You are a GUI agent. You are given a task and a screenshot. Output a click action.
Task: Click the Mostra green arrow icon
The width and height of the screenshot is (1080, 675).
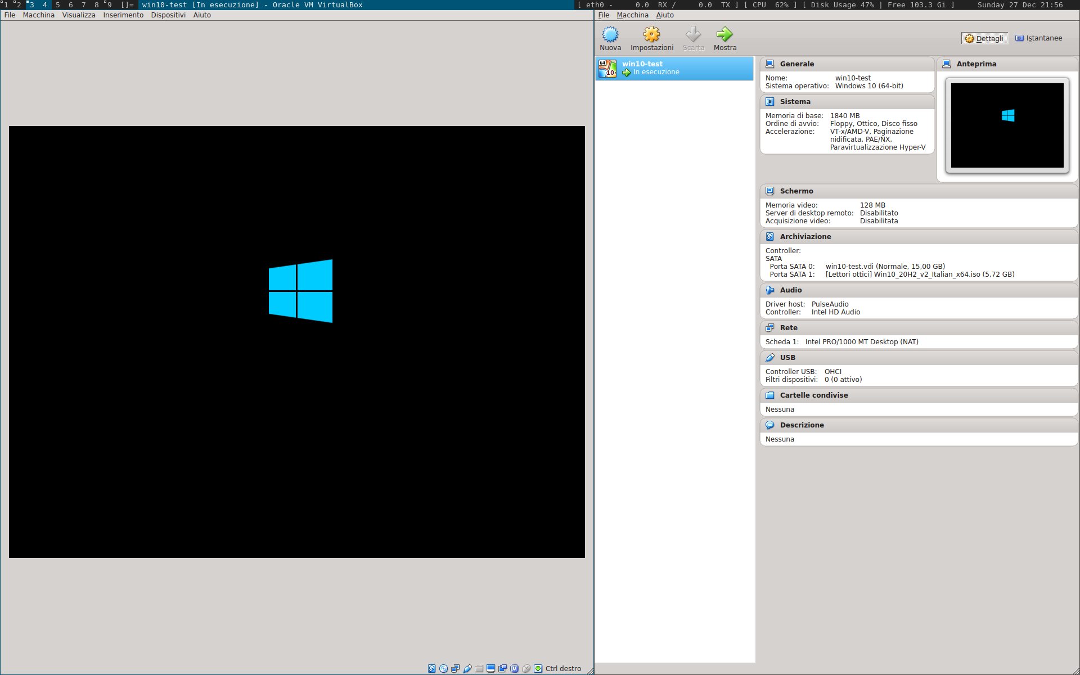click(724, 34)
